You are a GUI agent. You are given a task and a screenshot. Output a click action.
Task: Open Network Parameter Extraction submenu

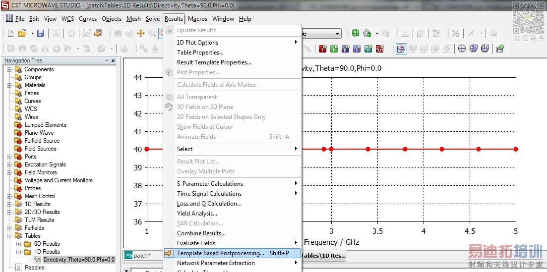232,263
